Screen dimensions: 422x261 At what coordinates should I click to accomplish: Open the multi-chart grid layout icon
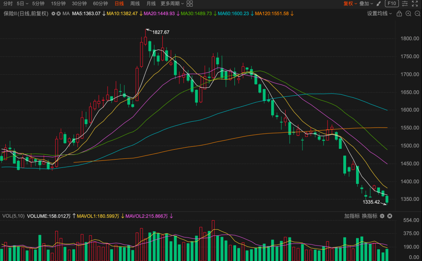pos(190,4)
